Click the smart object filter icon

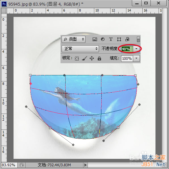[x=127, y=39]
